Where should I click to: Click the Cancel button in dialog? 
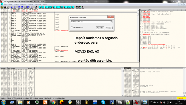tap(109, 28)
